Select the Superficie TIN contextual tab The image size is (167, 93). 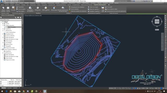(100, 5)
